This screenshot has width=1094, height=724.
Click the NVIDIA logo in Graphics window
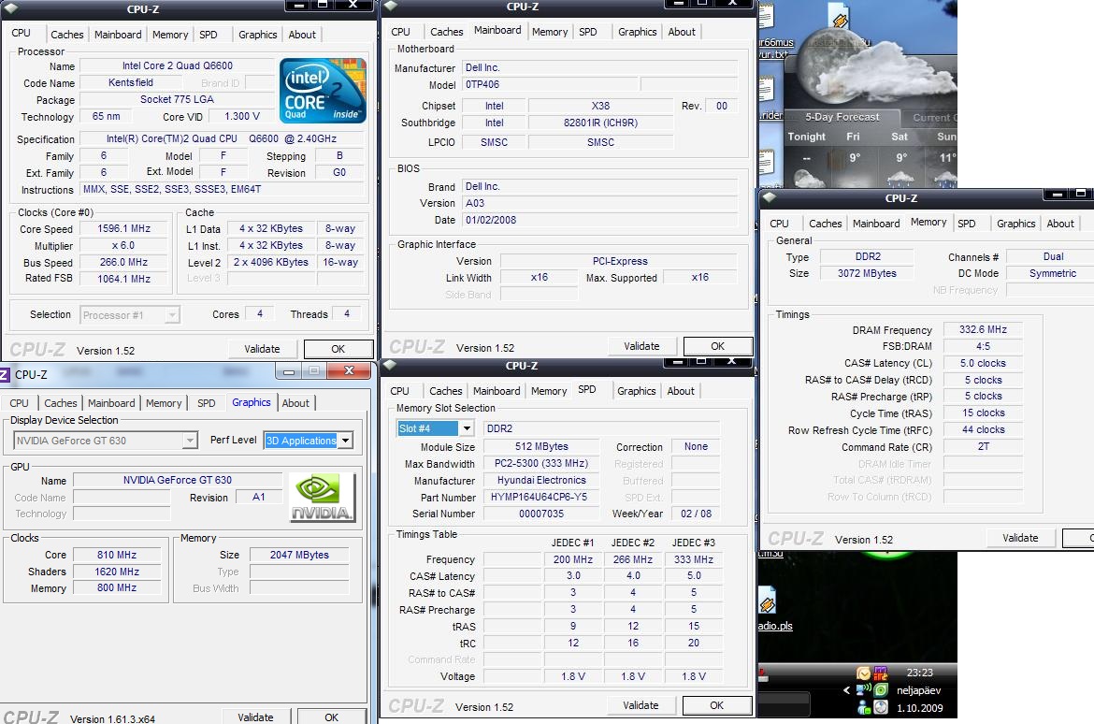(x=323, y=498)
